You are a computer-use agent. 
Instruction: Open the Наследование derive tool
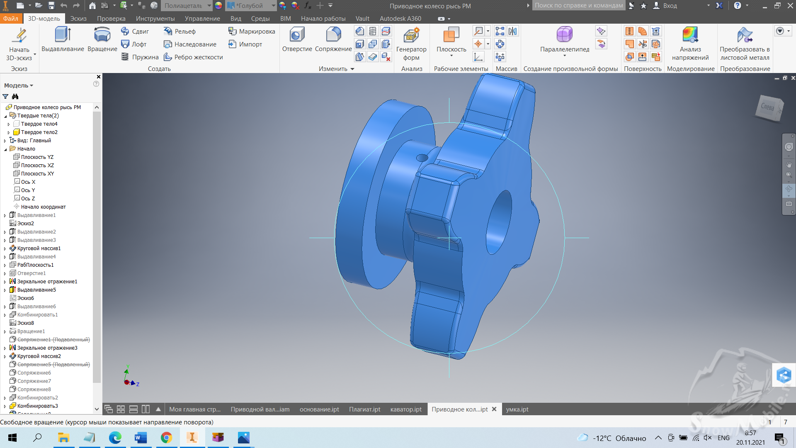(x=190, y=44)
